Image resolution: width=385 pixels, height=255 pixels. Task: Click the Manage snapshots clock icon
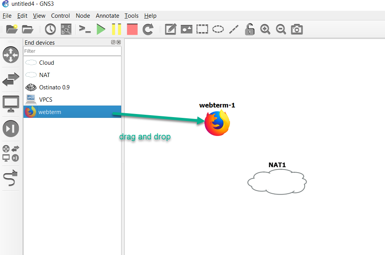(x=50, y=29)
